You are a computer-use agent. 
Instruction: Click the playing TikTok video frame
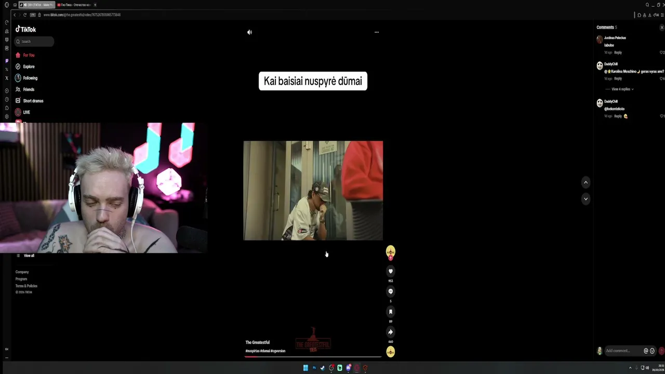(313, 191)
